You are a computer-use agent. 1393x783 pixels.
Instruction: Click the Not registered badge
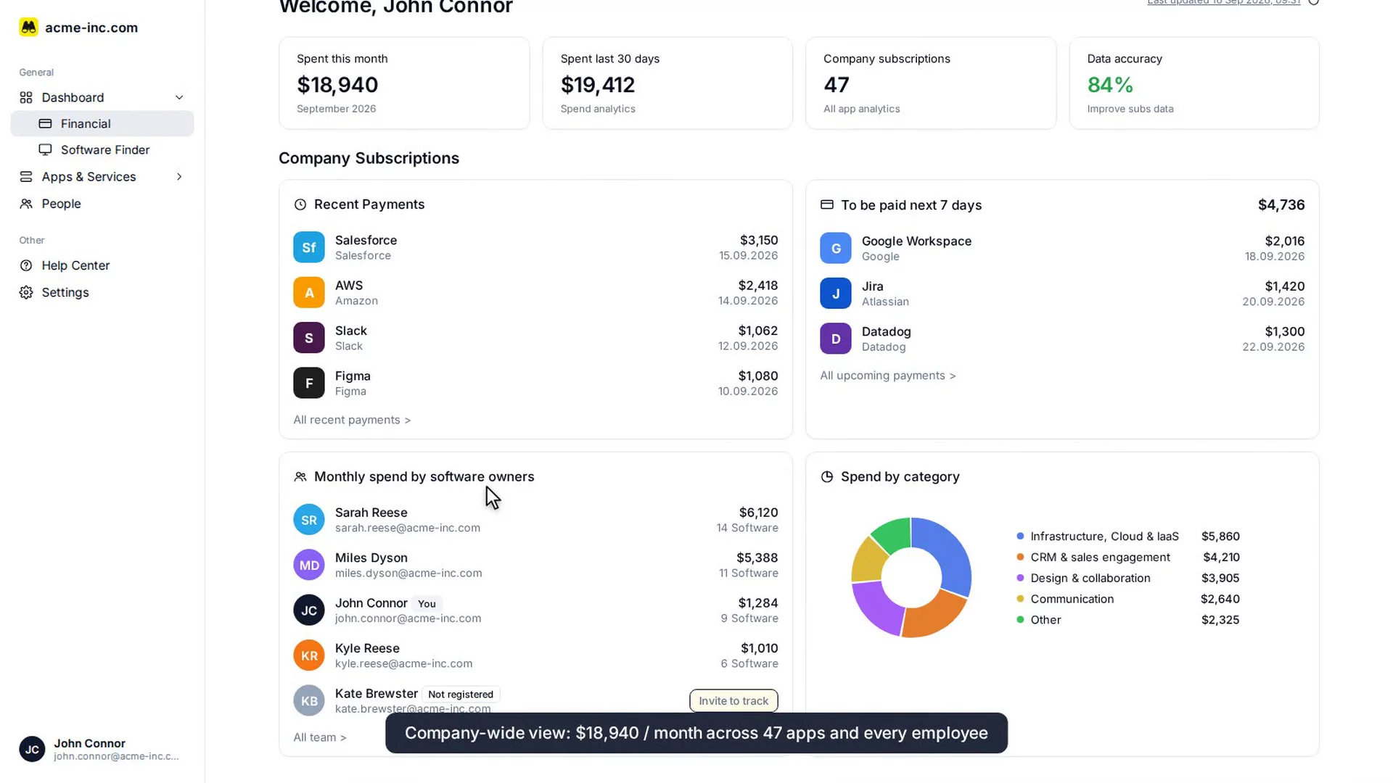coord(461,694)
